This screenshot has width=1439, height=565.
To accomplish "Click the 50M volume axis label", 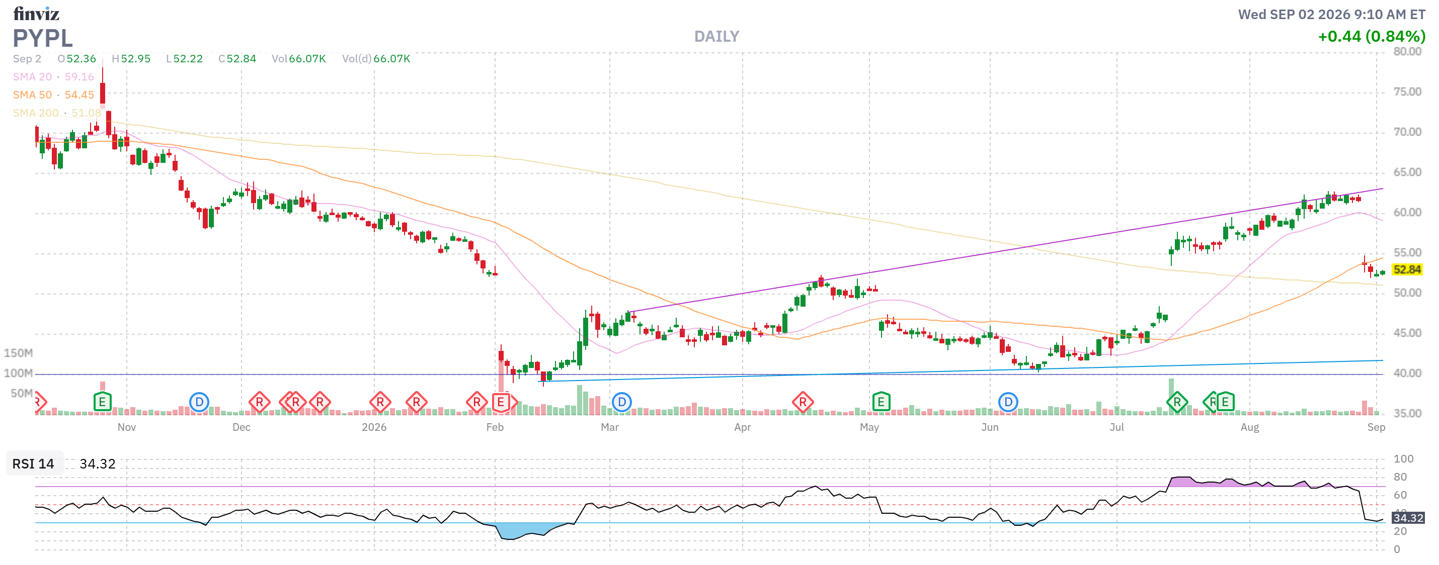I will click(22, 393).
